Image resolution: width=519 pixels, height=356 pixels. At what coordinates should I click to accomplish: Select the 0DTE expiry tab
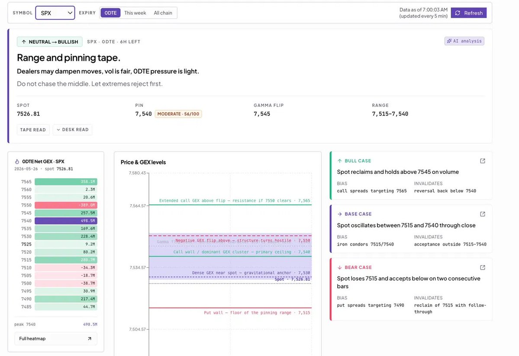110,13
